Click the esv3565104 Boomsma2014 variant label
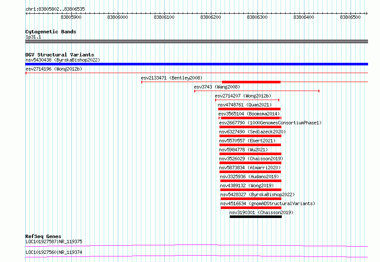The width and height of the screenshot is (380, 262). (249, 114)
